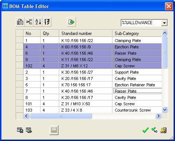Click the Standard number column header
Image resolution: width=175 pixels, height=141 pixels.
coord(86,33)
